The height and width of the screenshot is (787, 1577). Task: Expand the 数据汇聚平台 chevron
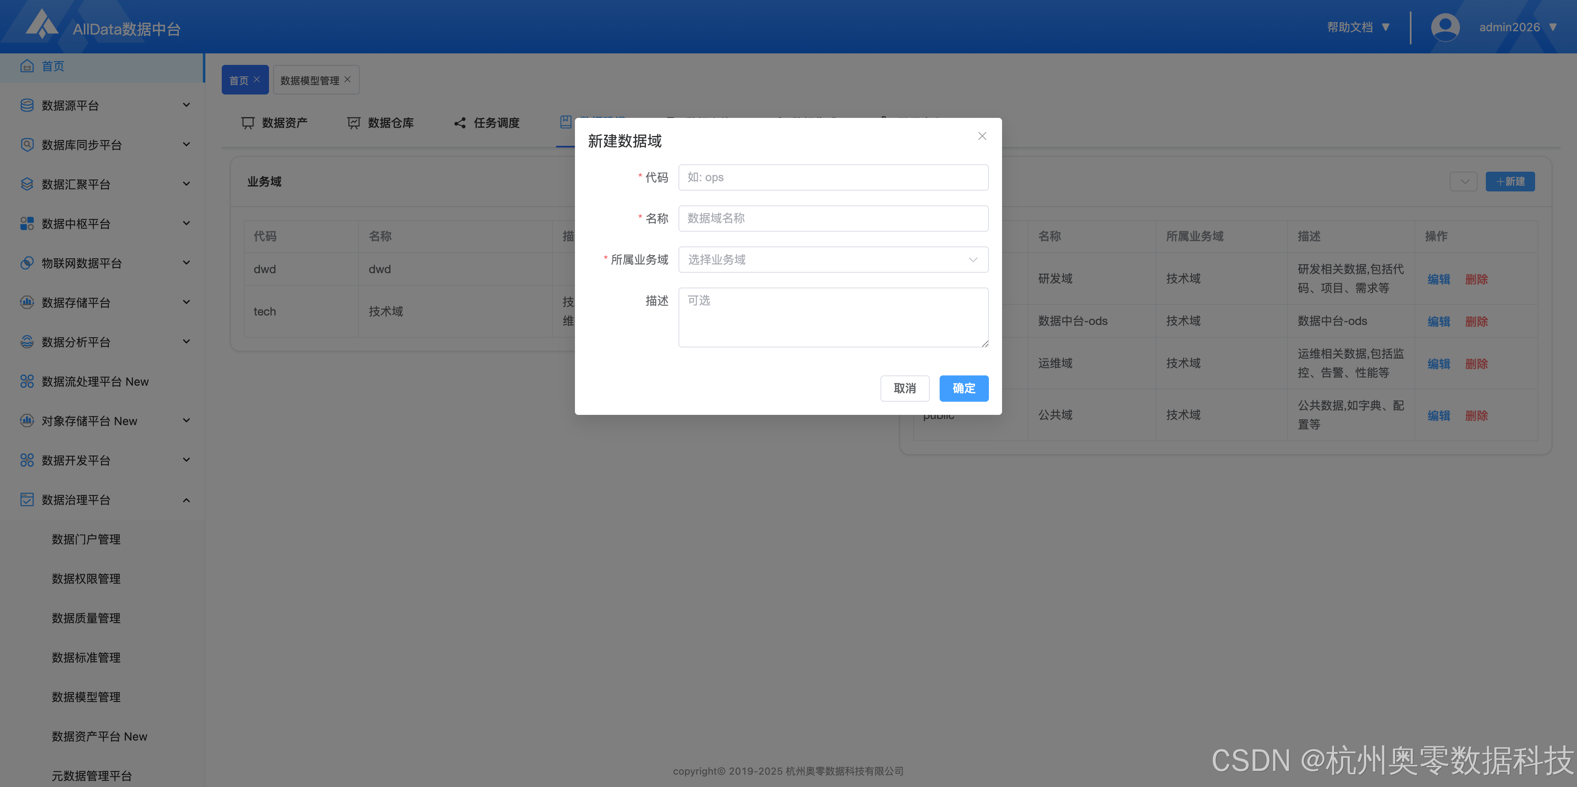pyautogui.click(x=187, y=184)
